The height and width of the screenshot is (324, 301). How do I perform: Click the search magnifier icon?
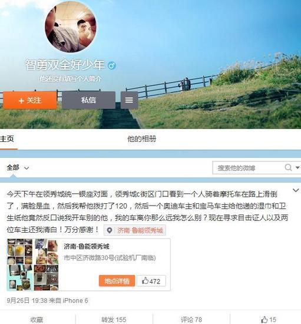click(x=288, y=167)
